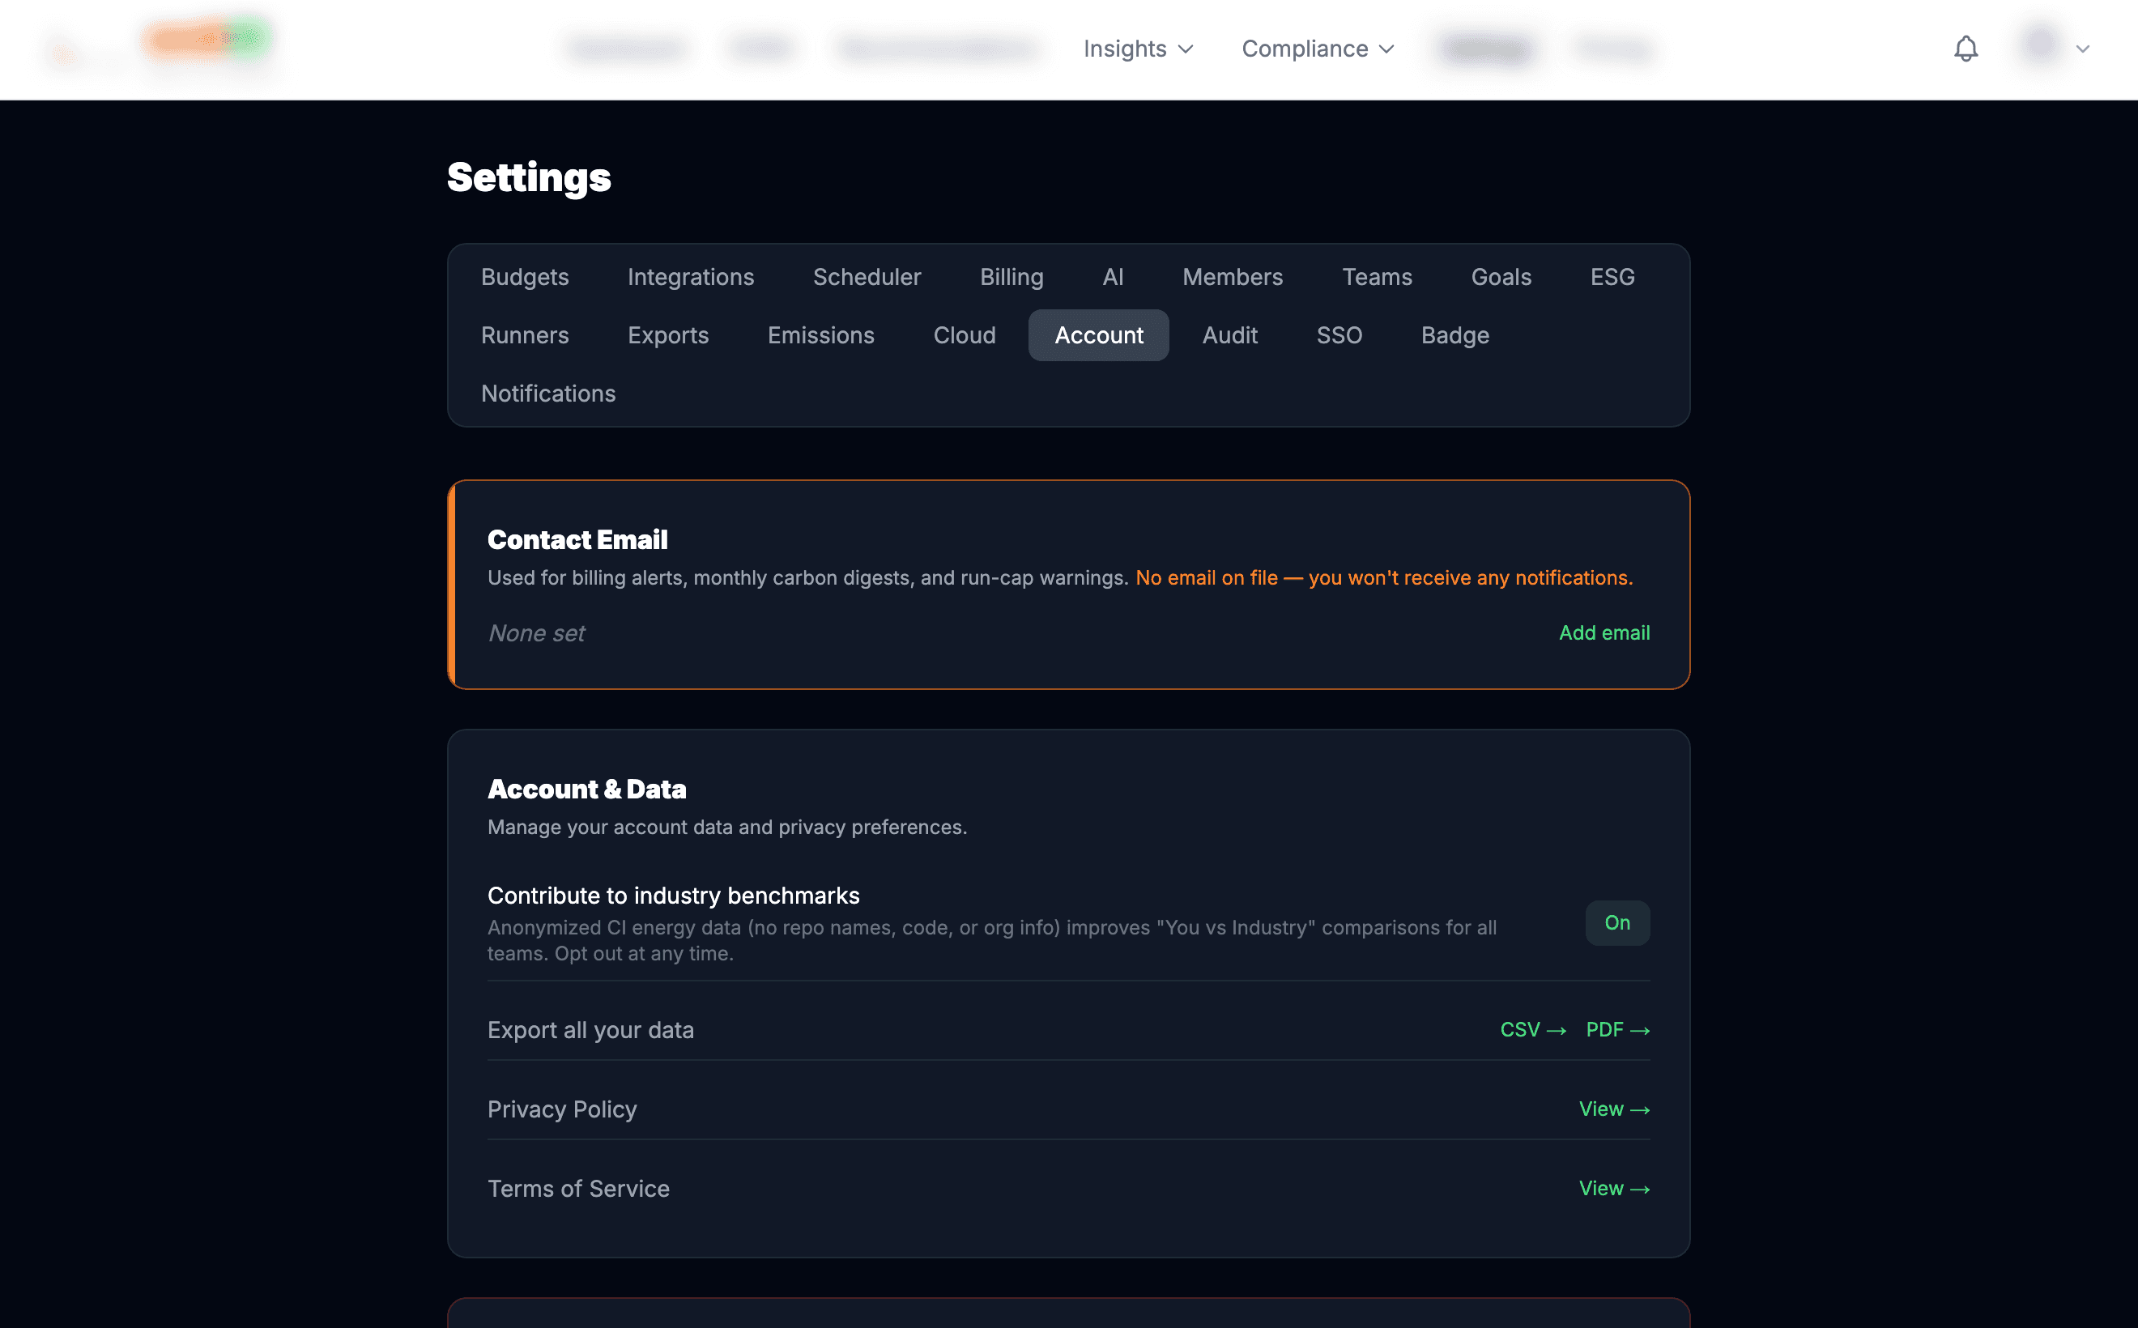View the Privacy Policy

pyautogui.click(x=1613, y=1109)
